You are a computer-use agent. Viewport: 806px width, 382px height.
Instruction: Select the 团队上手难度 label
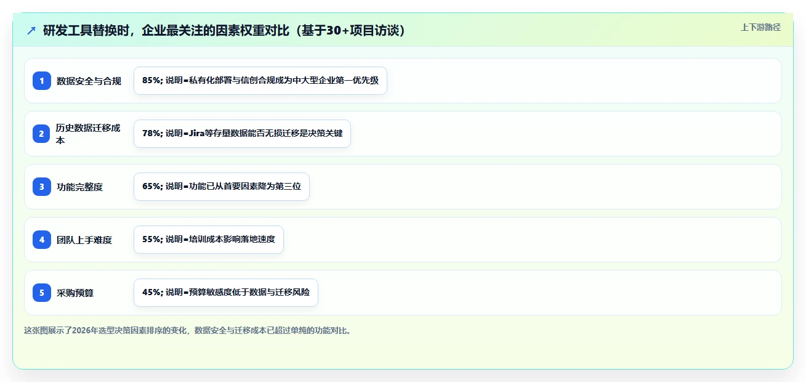coord(84,240)
